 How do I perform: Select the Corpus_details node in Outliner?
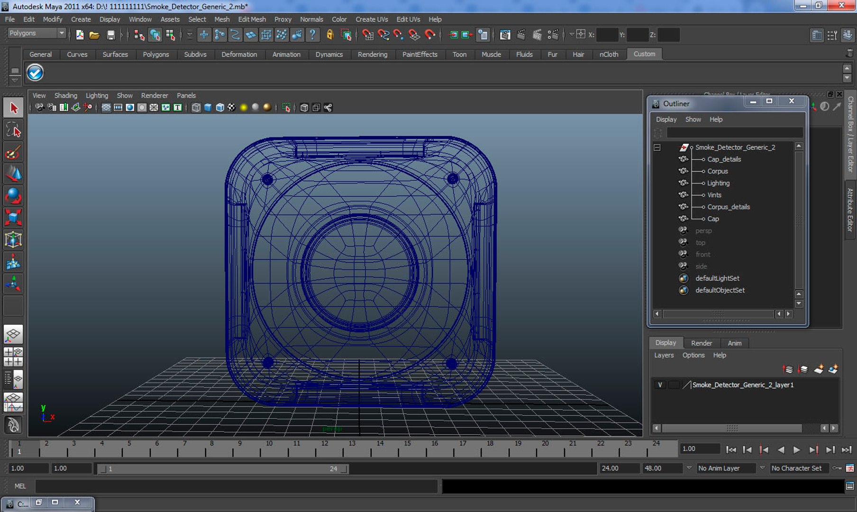pos(728,207)
